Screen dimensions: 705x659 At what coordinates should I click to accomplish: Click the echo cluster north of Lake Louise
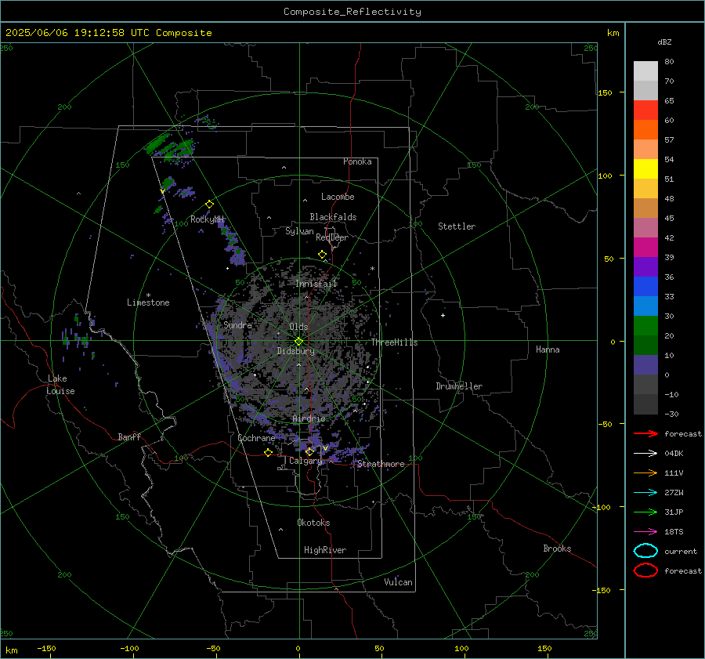(78, 336)
